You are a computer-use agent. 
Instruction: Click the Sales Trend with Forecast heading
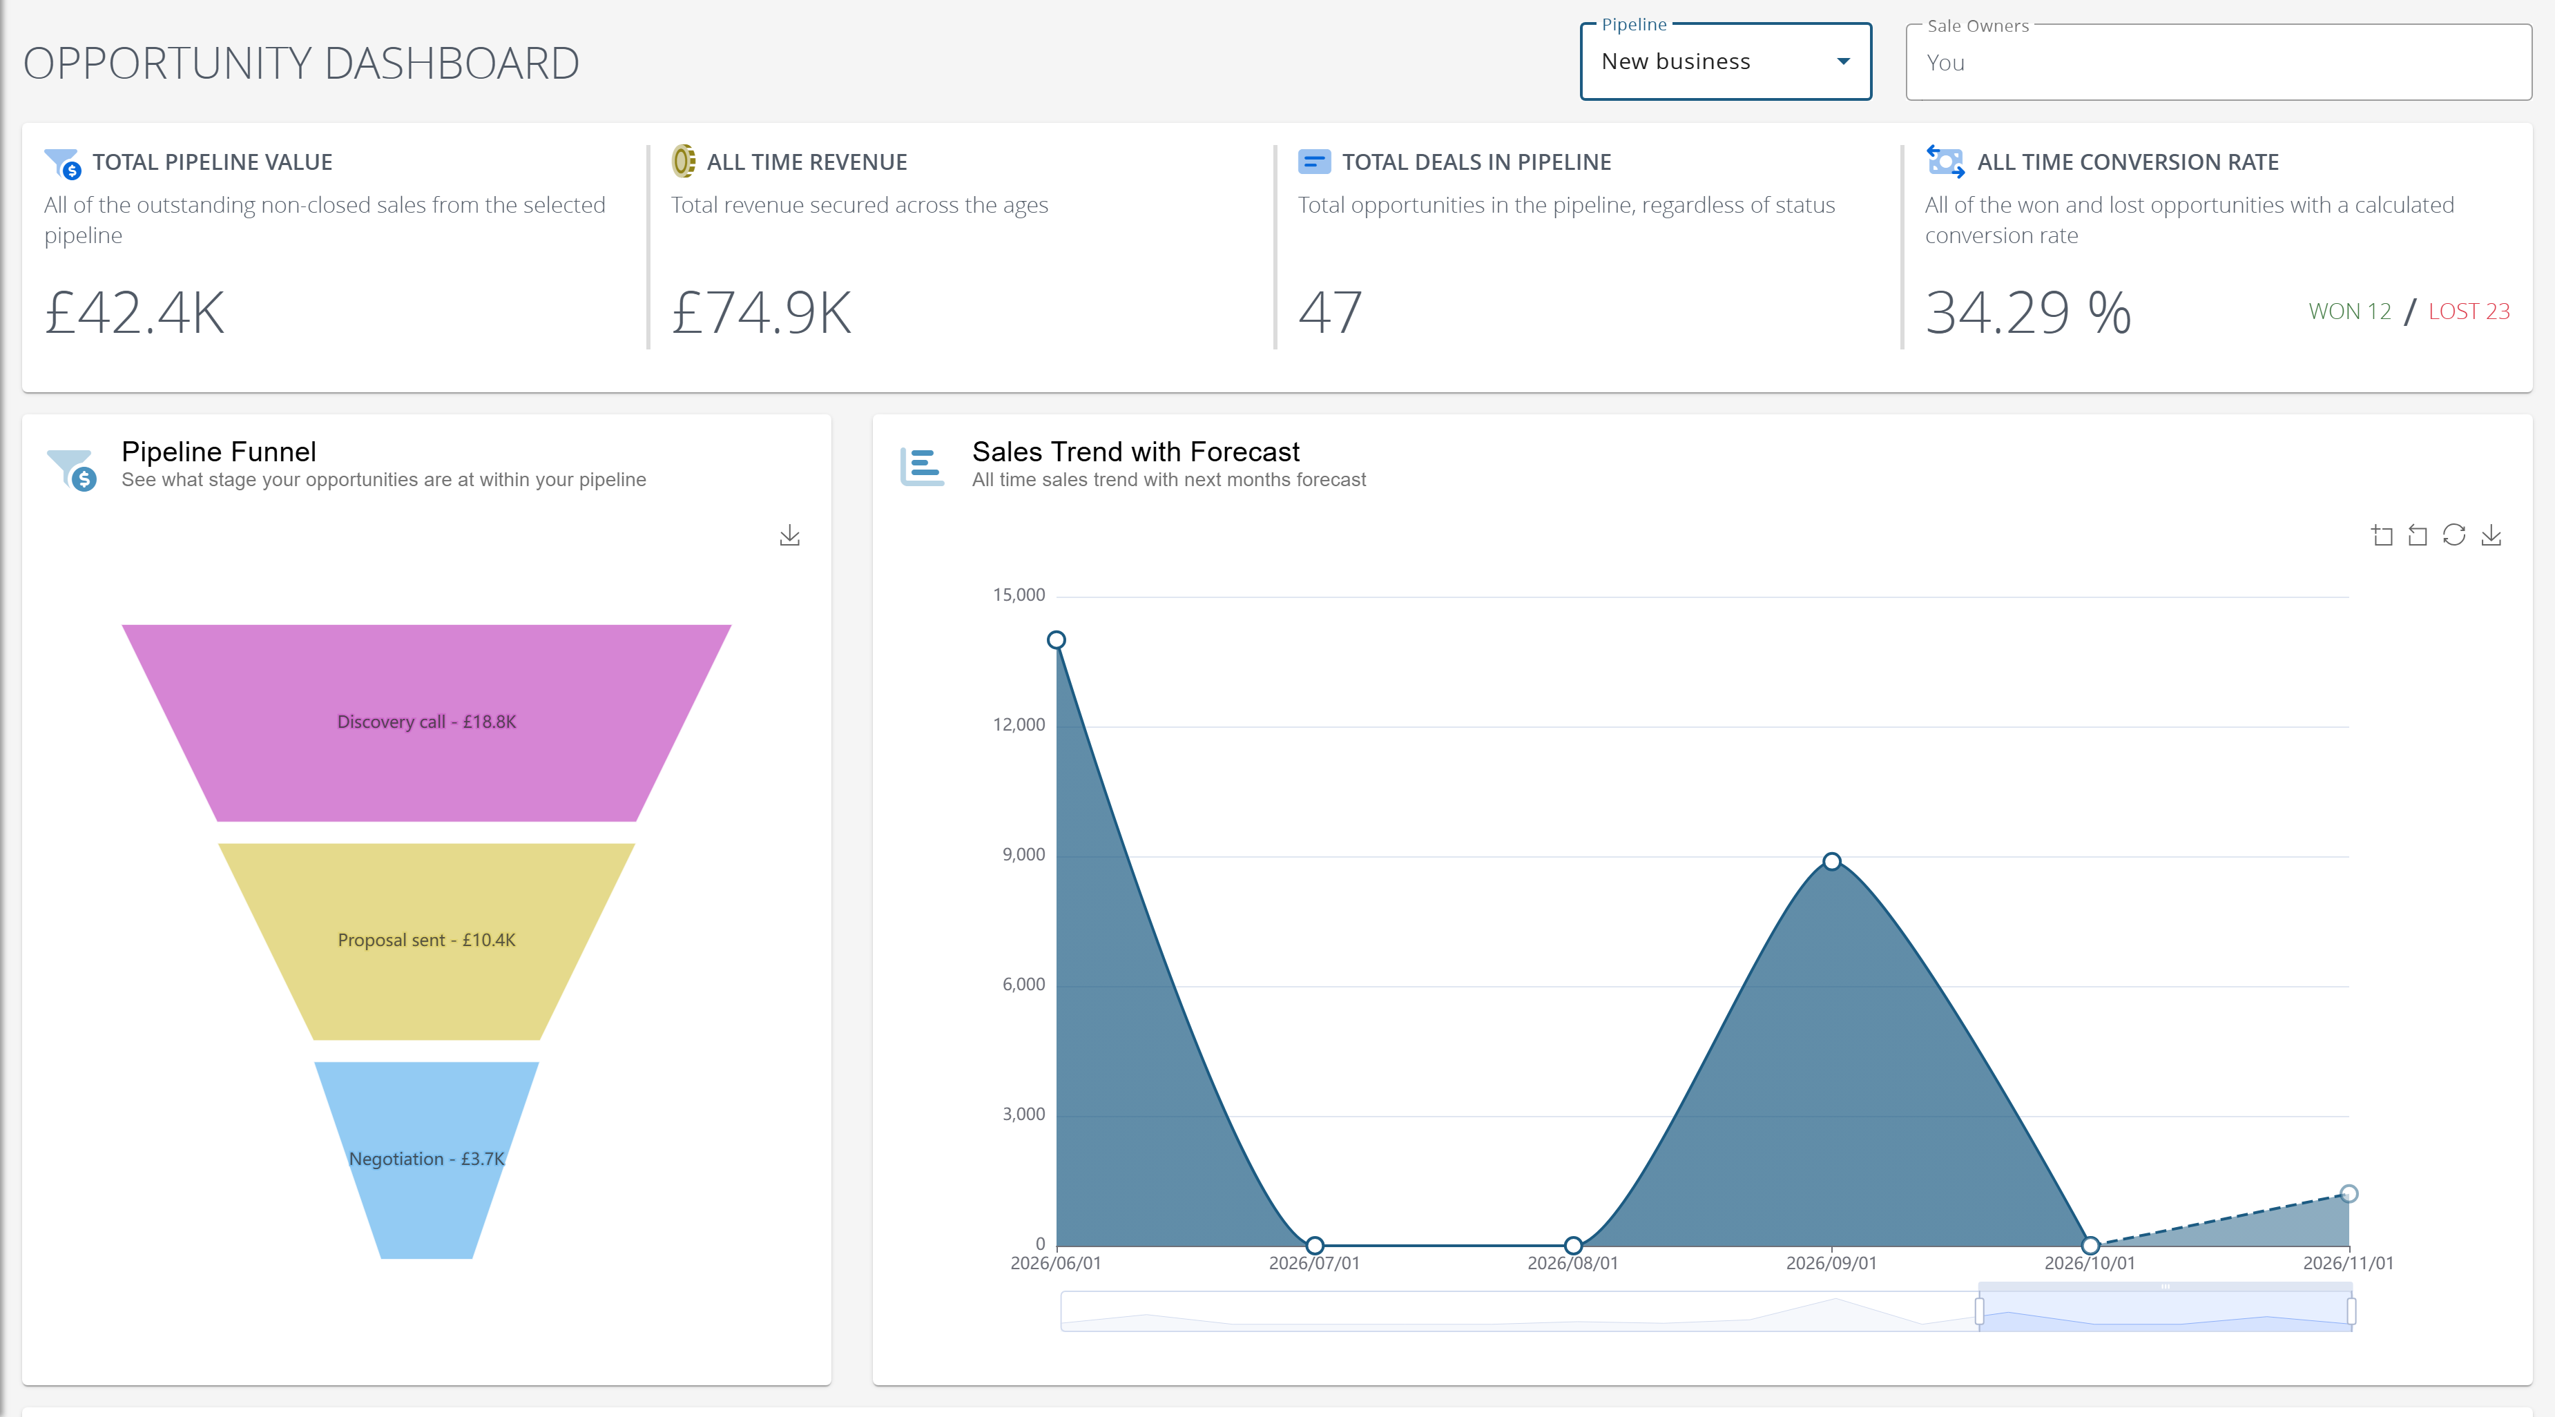point(1136,451)
